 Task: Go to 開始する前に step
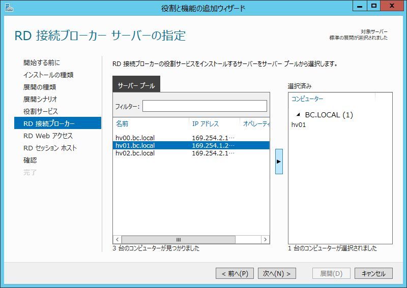(x=42, y=62)
